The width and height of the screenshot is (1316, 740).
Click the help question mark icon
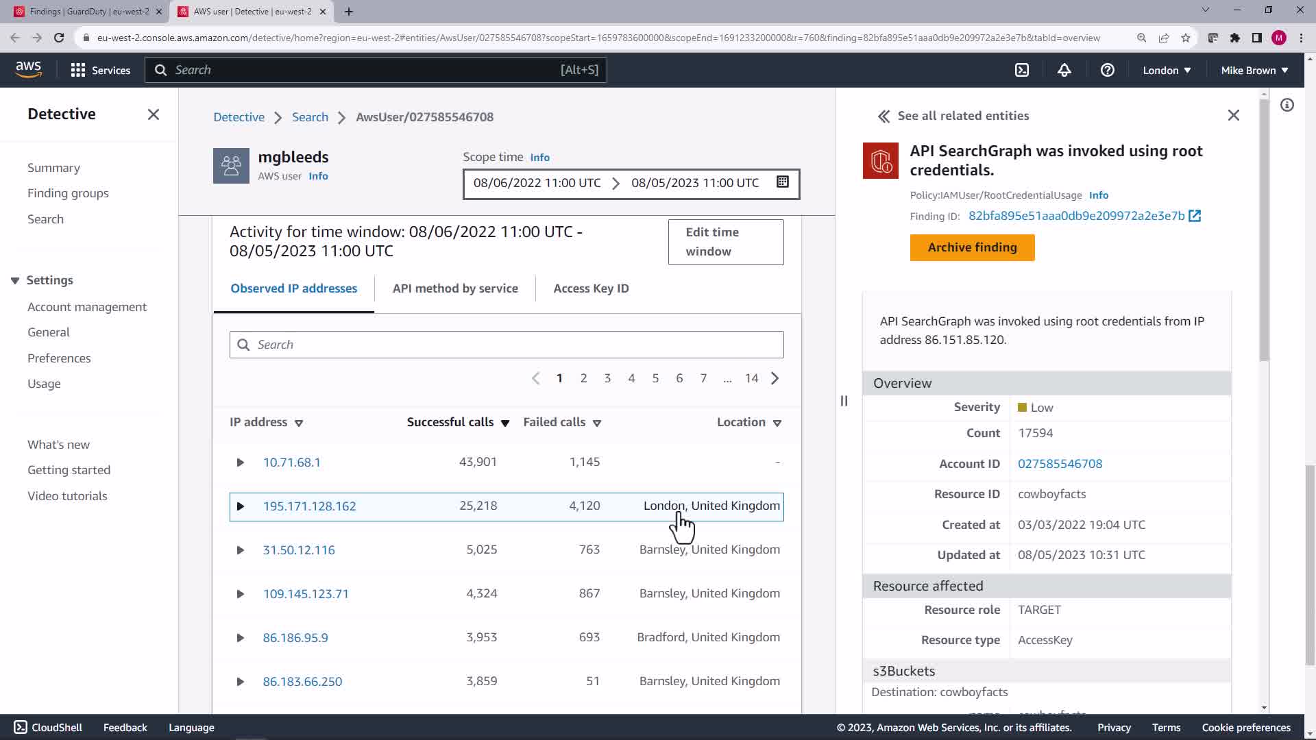point(1107,70)
